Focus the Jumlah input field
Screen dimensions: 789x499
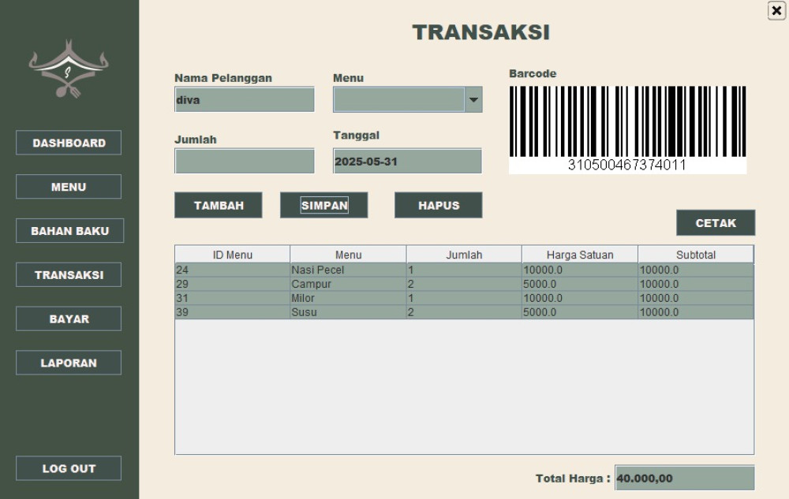pyautogui.click(x=245, y=161)
